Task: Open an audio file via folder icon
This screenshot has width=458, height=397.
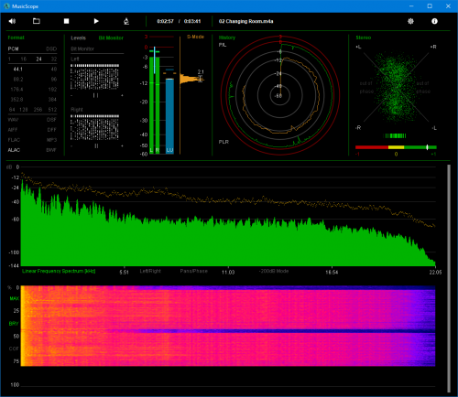Action: [x=37, y=21]
